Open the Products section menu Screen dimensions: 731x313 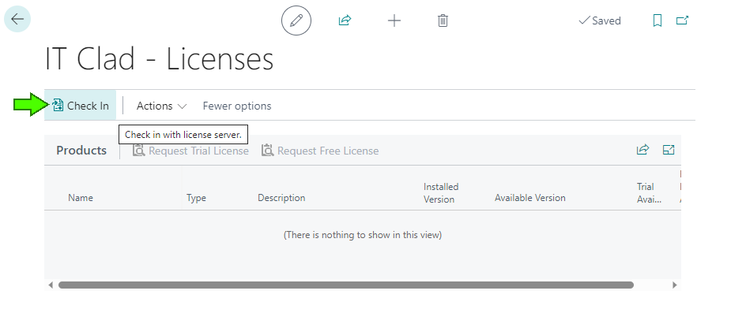point(81,151)
